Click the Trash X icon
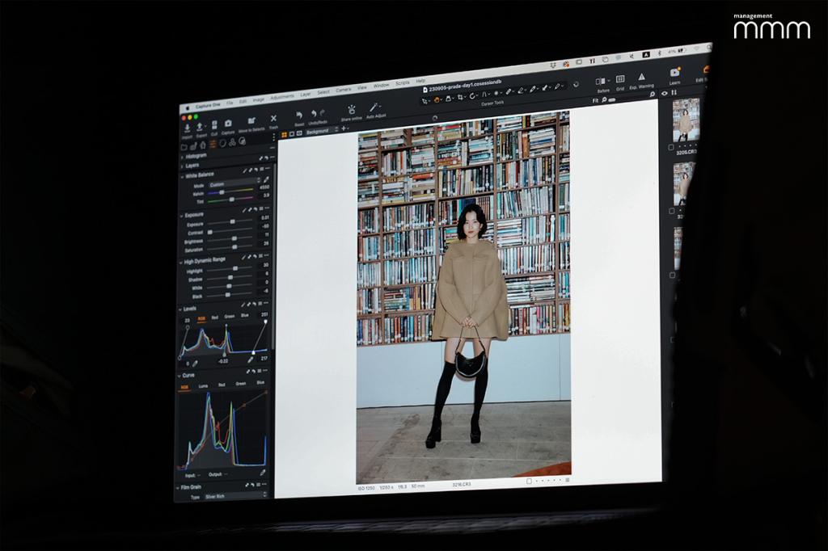Screen dimensions: 828x551 [273, 119]
